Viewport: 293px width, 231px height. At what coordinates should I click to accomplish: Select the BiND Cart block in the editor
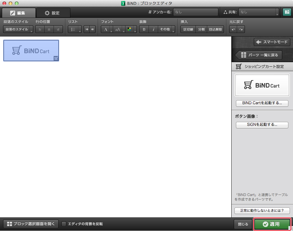coord(31,51)
